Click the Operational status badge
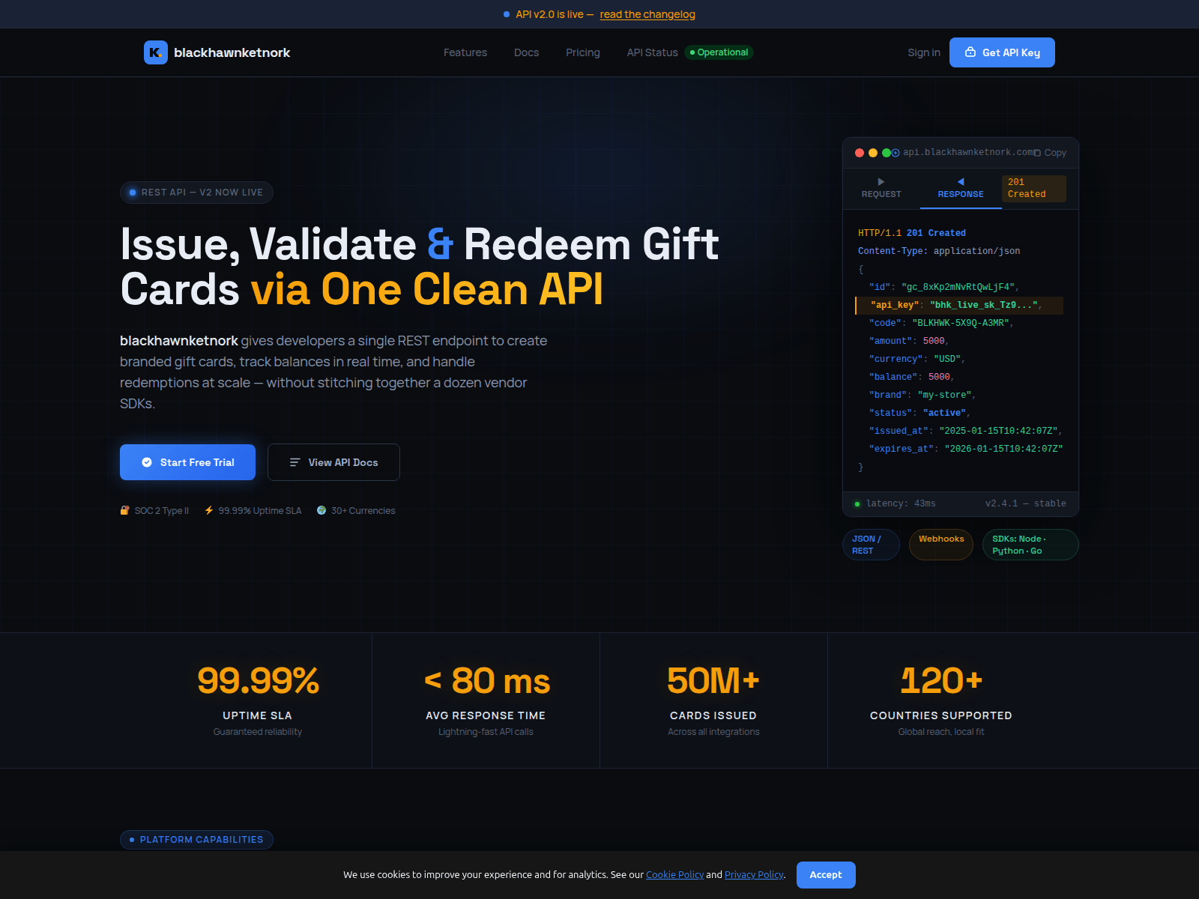 [x=719, y=52]
